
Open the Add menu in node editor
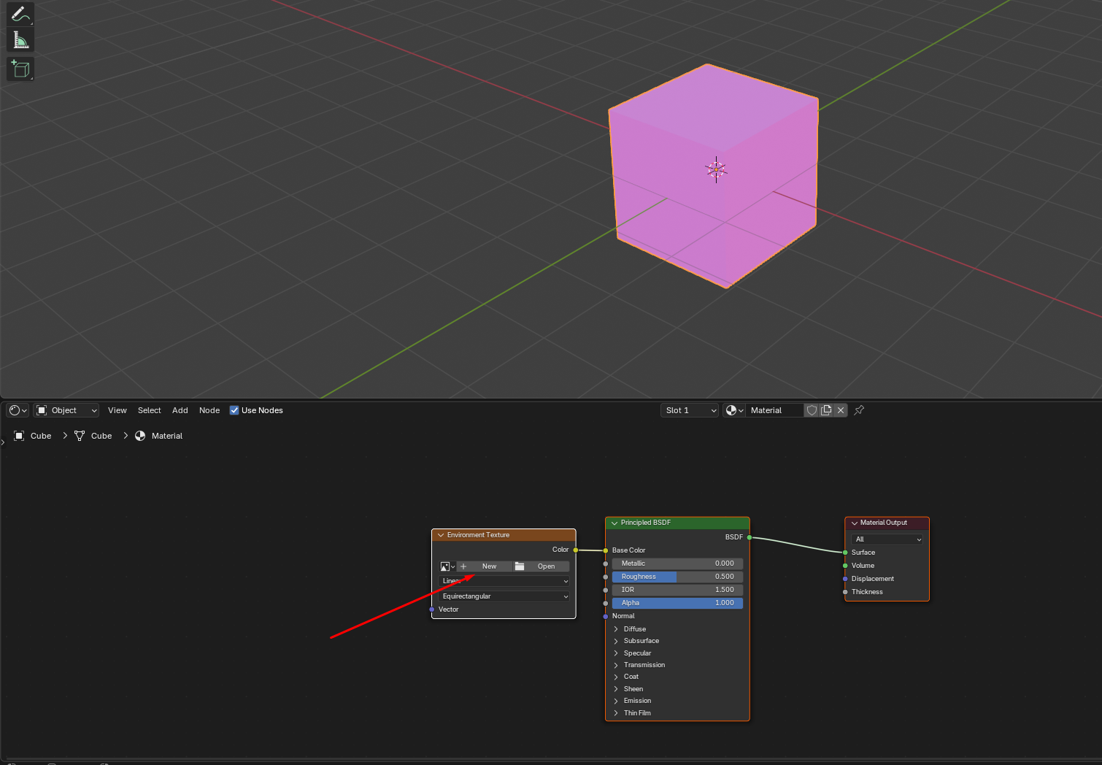[180, 410]
